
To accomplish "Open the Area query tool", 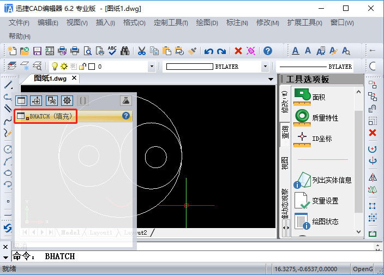I will (310, 97).
